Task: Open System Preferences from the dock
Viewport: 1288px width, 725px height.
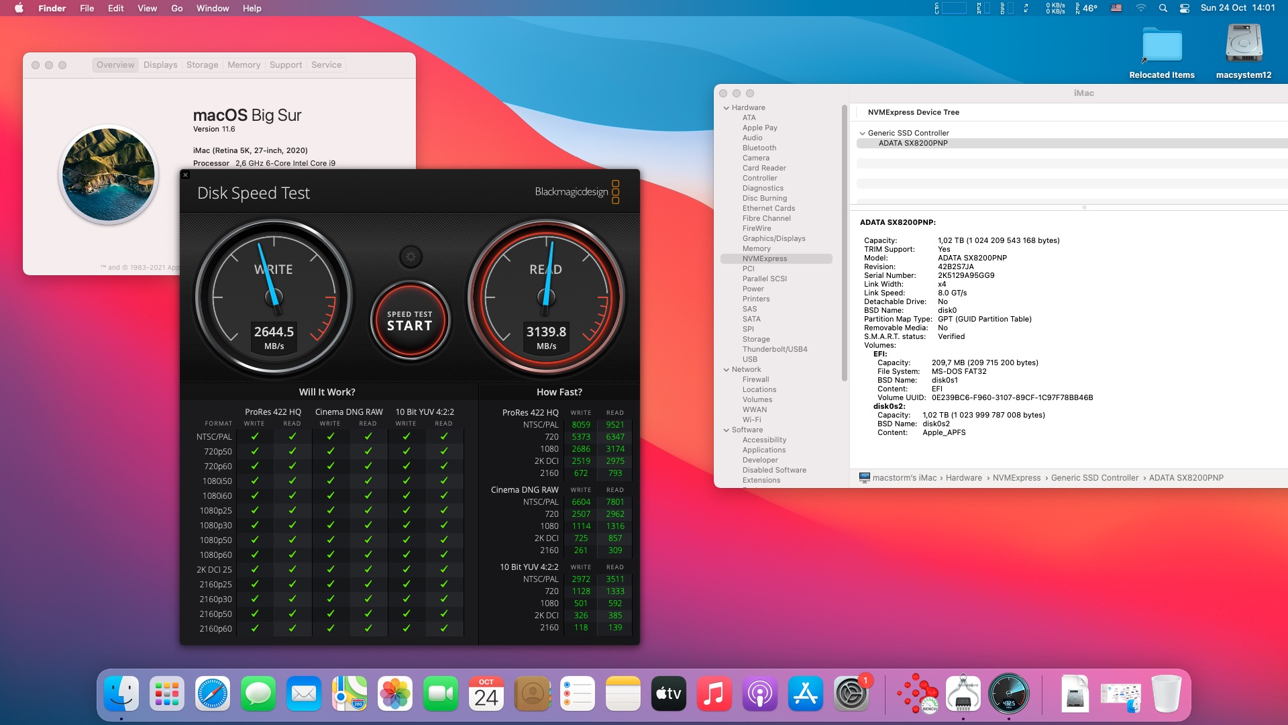Action: [x=851, y=693]
